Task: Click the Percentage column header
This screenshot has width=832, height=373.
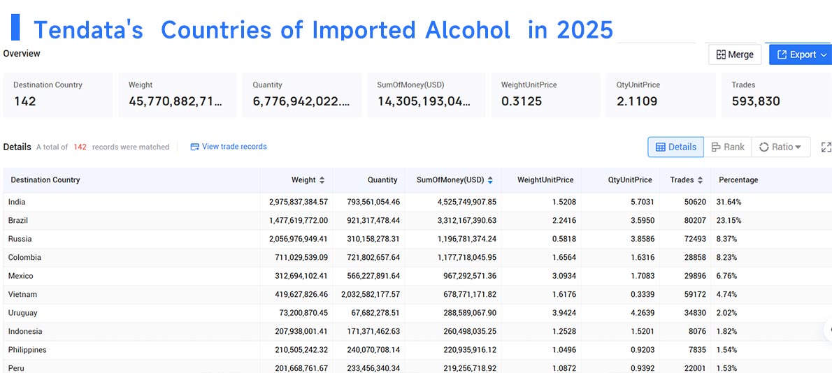Action: tap(738, 180)
